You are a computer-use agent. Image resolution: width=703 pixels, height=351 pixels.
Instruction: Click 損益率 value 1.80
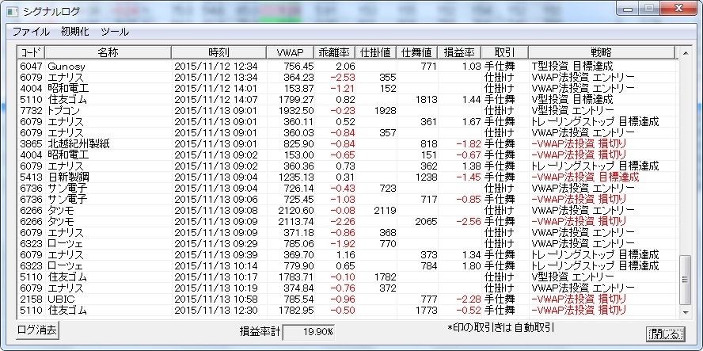click(x=471, y=265)
